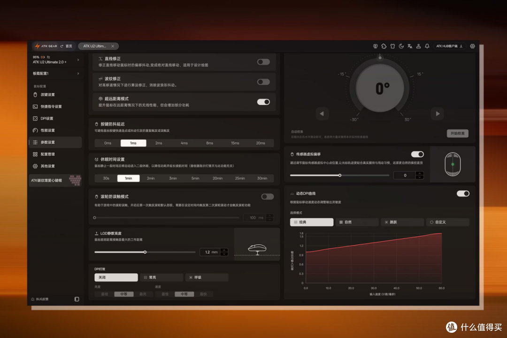Open the user account icon
Screen dimensions: 507x338
(x=418, y=46)
